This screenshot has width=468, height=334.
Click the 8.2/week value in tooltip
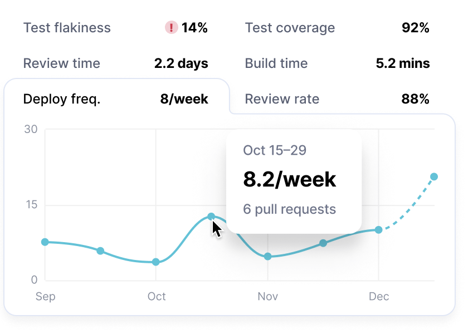288,179
